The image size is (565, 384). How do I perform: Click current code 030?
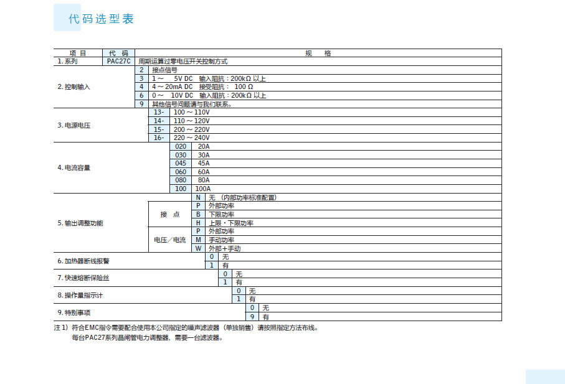tap(181, 155)
